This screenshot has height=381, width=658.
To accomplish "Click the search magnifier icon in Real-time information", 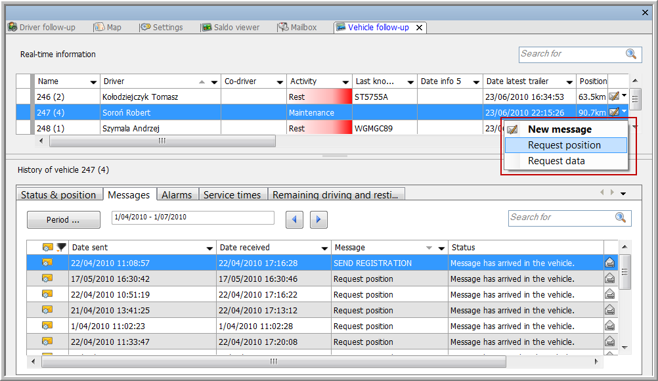I will (630, 55).
